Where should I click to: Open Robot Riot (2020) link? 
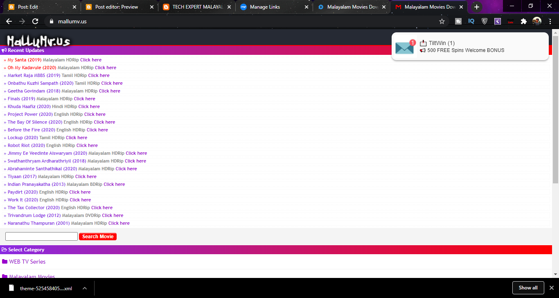(26, 145)
